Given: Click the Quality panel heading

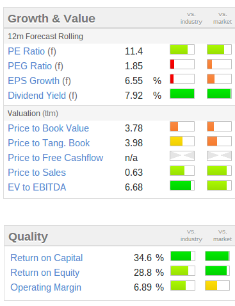Looking at the screenshot, I should tap(28, 237).
